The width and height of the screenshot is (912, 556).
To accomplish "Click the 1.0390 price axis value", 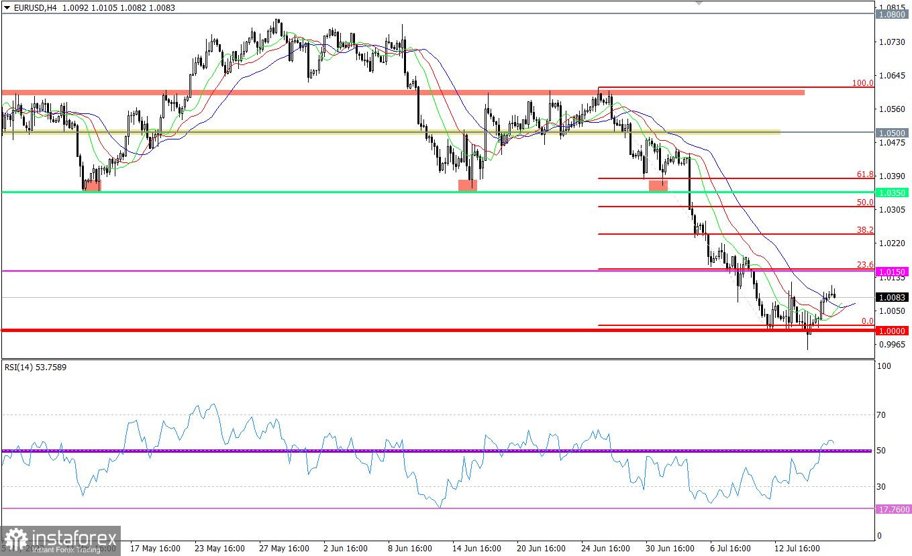I will coord(891,176).
